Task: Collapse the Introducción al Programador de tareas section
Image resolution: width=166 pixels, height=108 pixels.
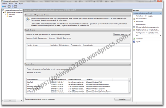Action: pyautogui.click(x=129, y=15)
